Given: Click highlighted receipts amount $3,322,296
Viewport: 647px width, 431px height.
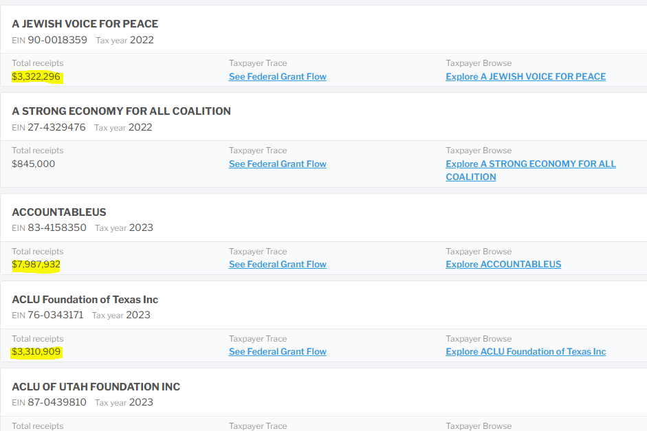Looking at the screenshot, I should pyautogui.click(x=37, y=76).
